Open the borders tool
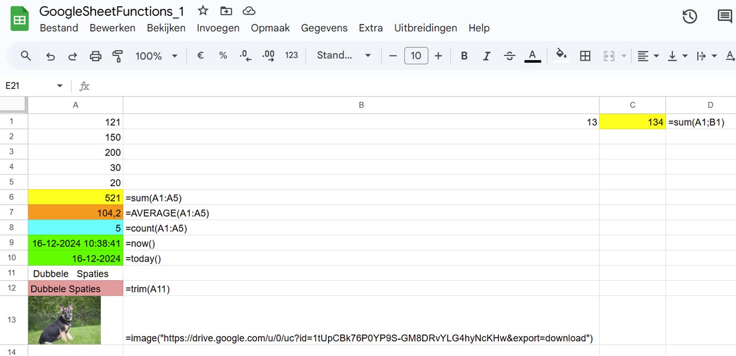This screenshot has height=356, width=736. [585, 55]
